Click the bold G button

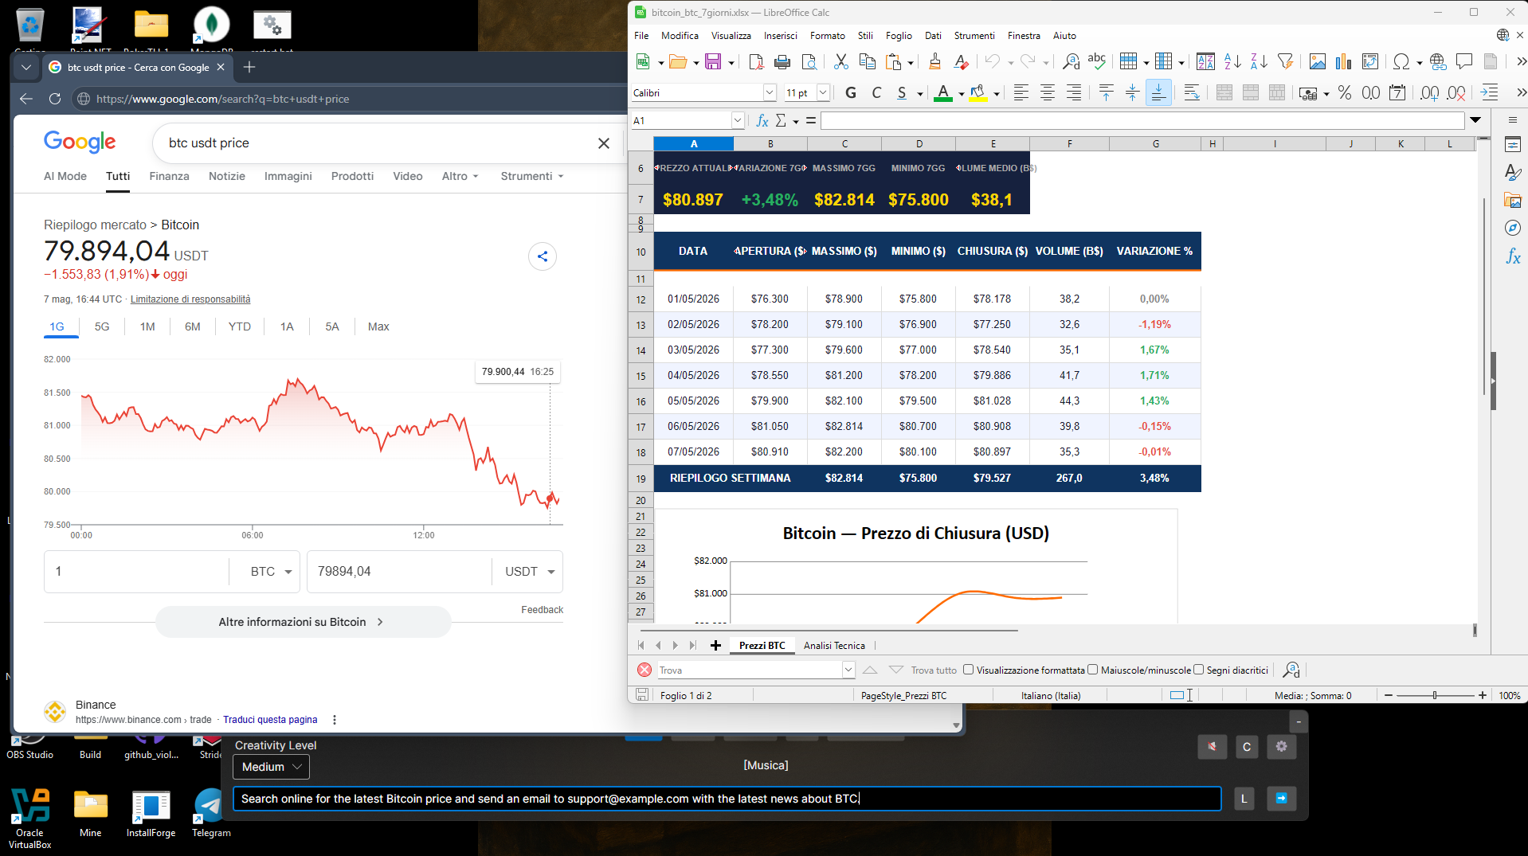pyautogui.click(x=851, y=93)
